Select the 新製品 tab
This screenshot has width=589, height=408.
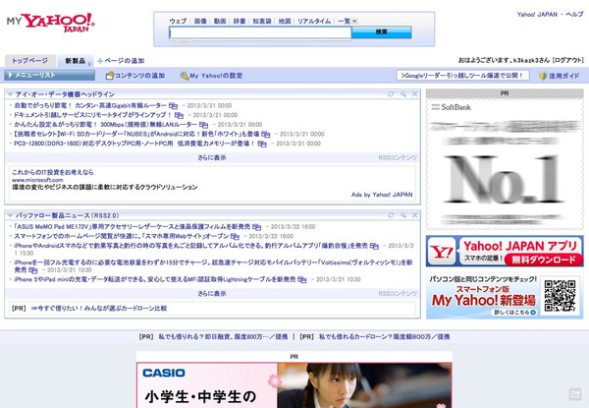pyautogui.click(x=75, y=60)
